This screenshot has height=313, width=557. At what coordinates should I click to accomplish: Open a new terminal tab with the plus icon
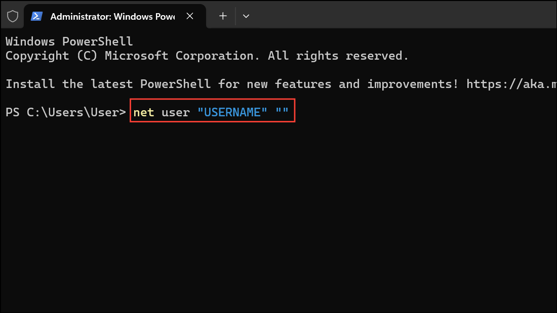pyautogui.click(x=222, y=16)
